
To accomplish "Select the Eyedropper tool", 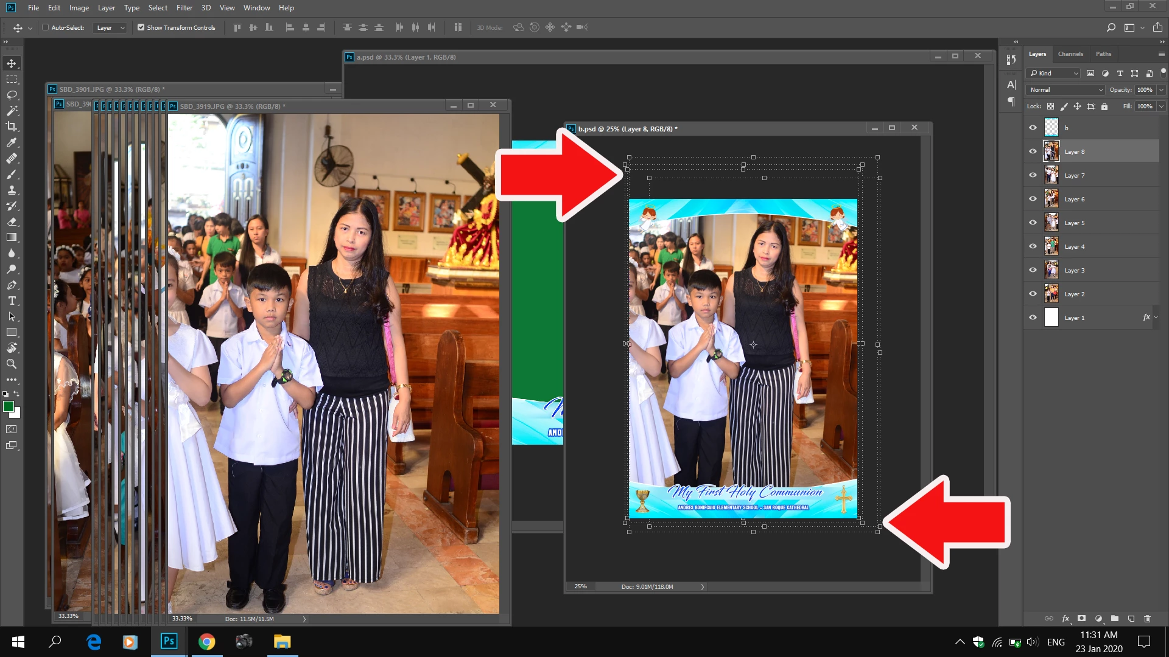I will coord(12,142).
